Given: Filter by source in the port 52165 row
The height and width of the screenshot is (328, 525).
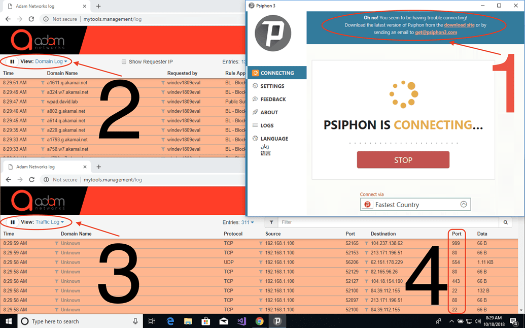Looking at the screenshot, I should pos(261,243).
